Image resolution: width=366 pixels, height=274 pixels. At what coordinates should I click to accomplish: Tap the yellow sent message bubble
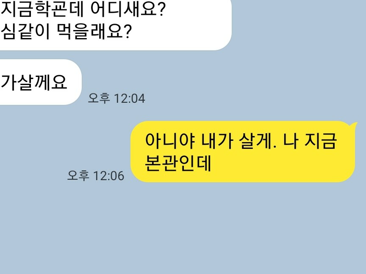coord(243,152)
